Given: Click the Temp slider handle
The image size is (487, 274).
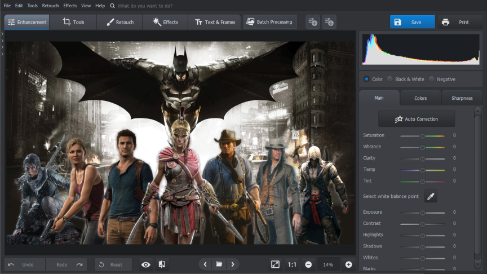Looking at the screenshot, I should pos(422,170).
